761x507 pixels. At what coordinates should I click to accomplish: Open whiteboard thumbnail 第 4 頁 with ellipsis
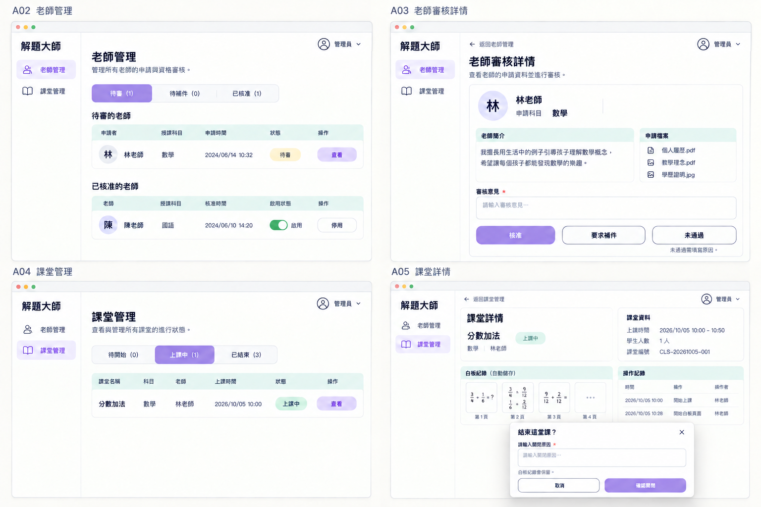(x=591, y=397)
